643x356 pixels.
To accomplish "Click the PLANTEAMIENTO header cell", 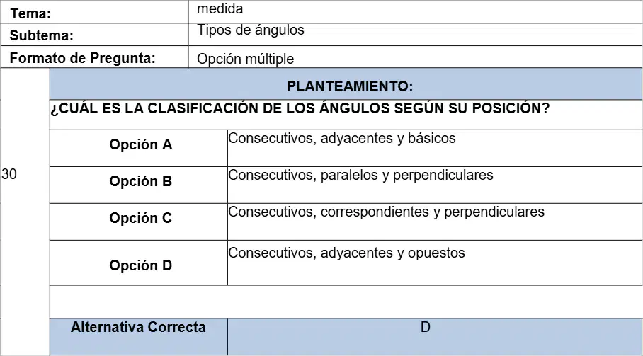I will tap(346, 84).
